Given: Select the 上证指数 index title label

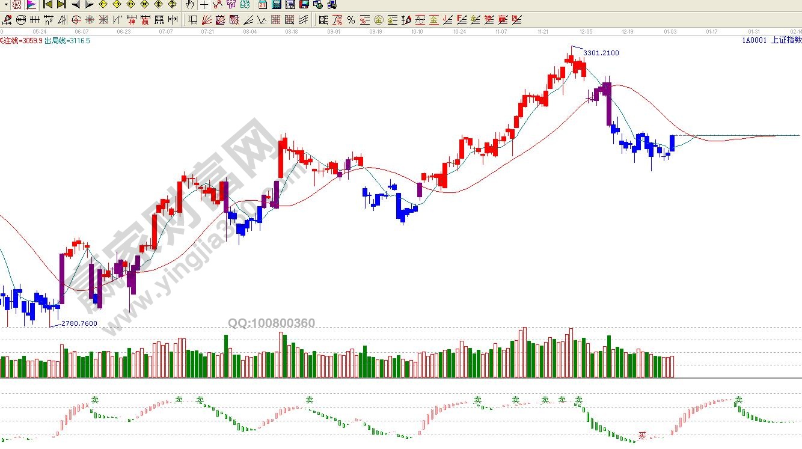Looking at the screenshot, I should pyautogui.click(x=786, y=40).
